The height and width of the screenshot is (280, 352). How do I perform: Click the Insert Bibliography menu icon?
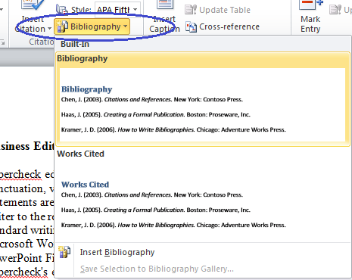coord(64,252)
